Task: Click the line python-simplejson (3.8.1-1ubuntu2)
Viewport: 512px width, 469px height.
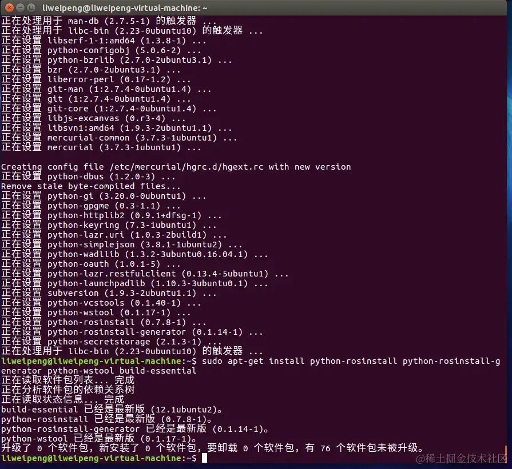Action: pyautogui.click(x=122, y=244)
